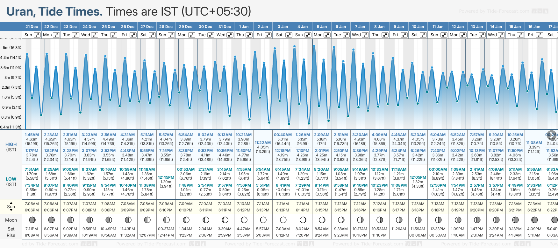Select the moon icon under 3 Jan
Screen dimensions: 558x248
pyautogui.click(x=283, y=220)
